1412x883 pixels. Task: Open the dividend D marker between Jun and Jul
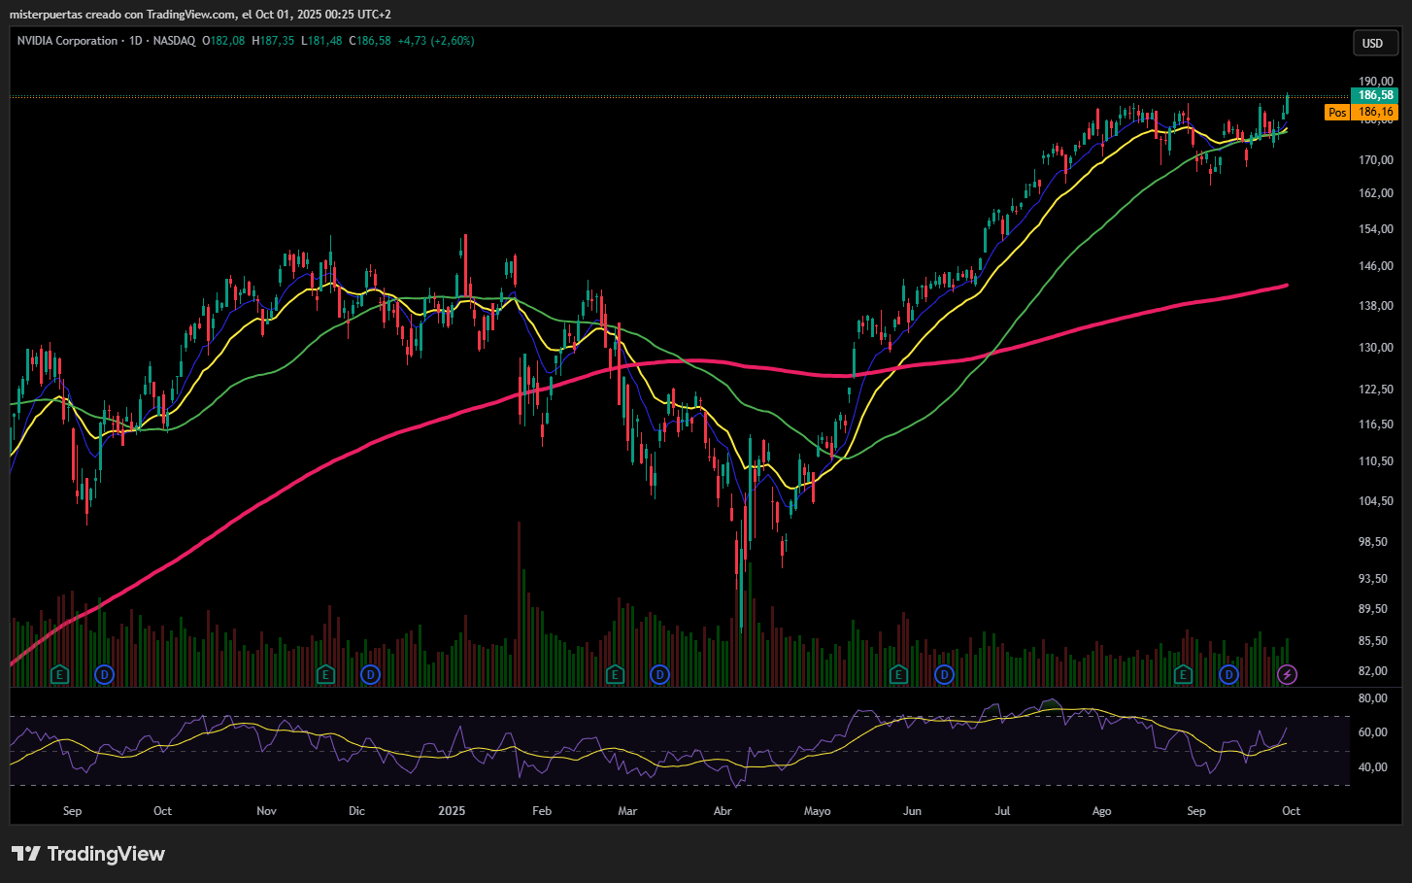[x=944, y=674]
